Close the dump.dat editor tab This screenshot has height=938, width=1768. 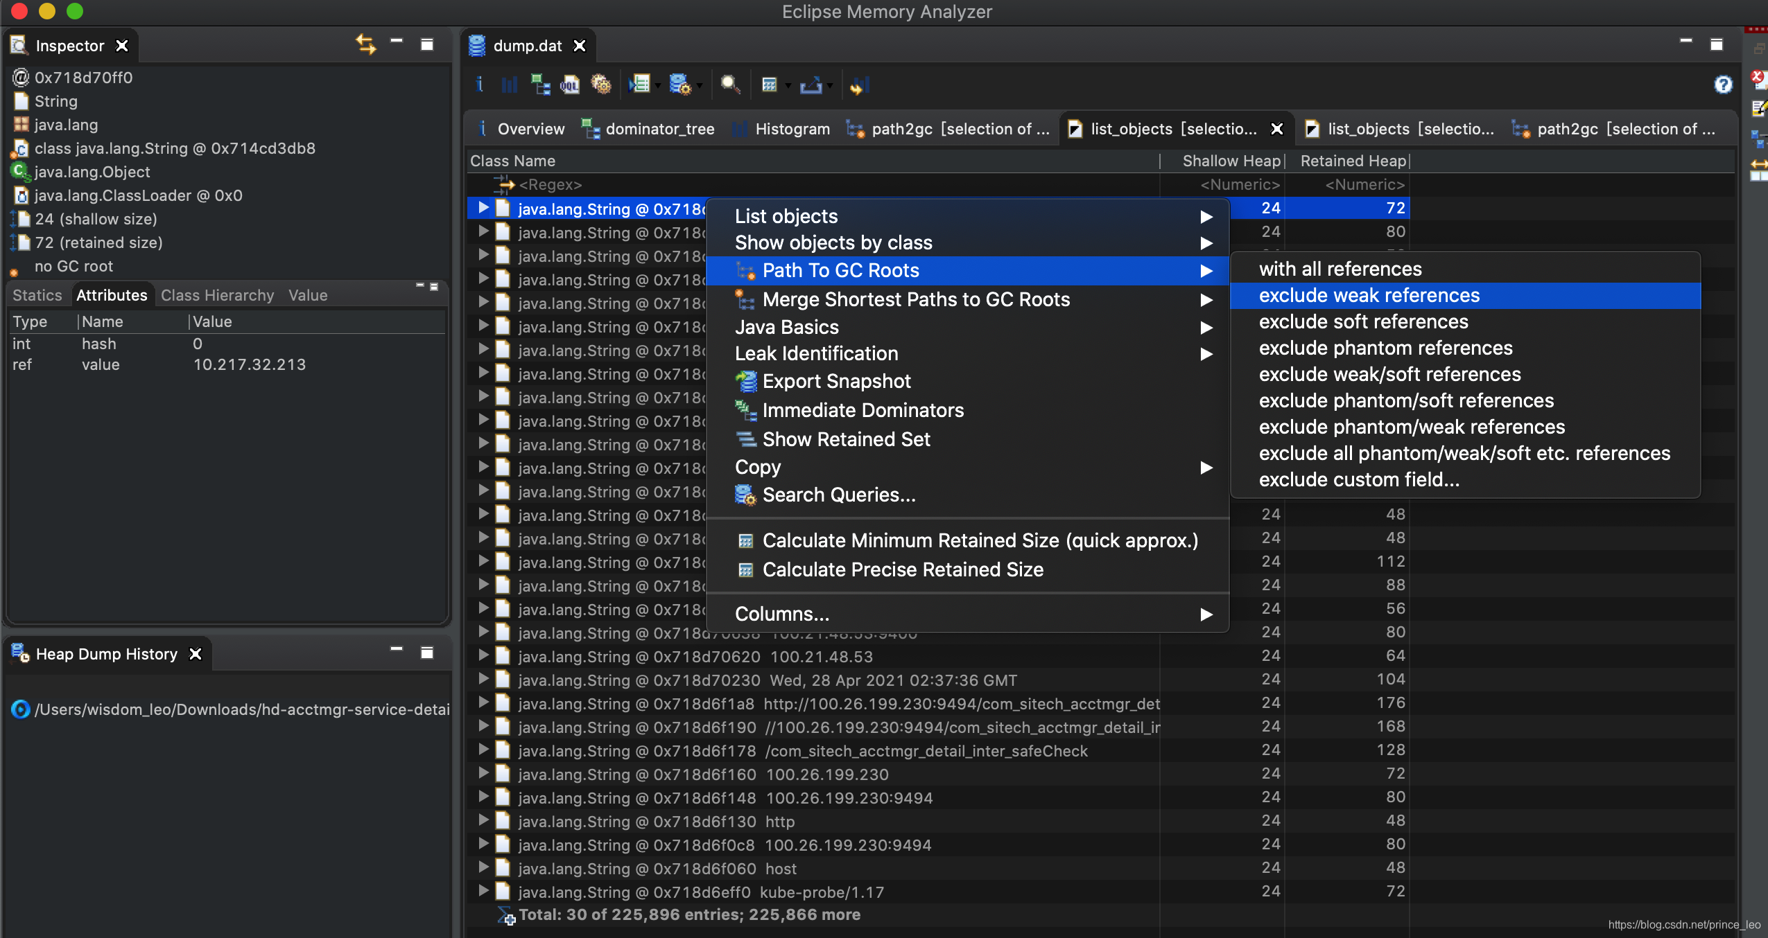coord(580,46)
